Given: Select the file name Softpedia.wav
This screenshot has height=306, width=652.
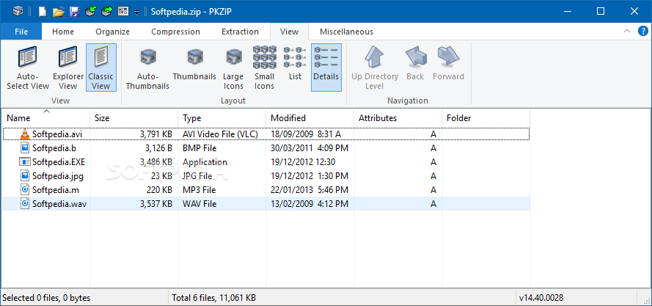Looking at the screenshot, I should 59,204.
